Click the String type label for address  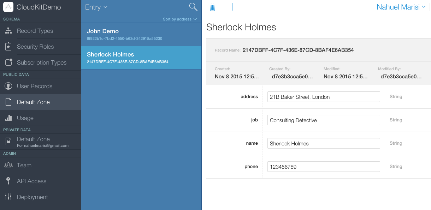pyautogui.click(x=396, y=97)
